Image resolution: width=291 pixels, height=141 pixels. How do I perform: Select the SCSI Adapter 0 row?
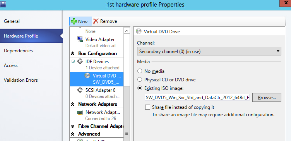click(x=97, y=93)
